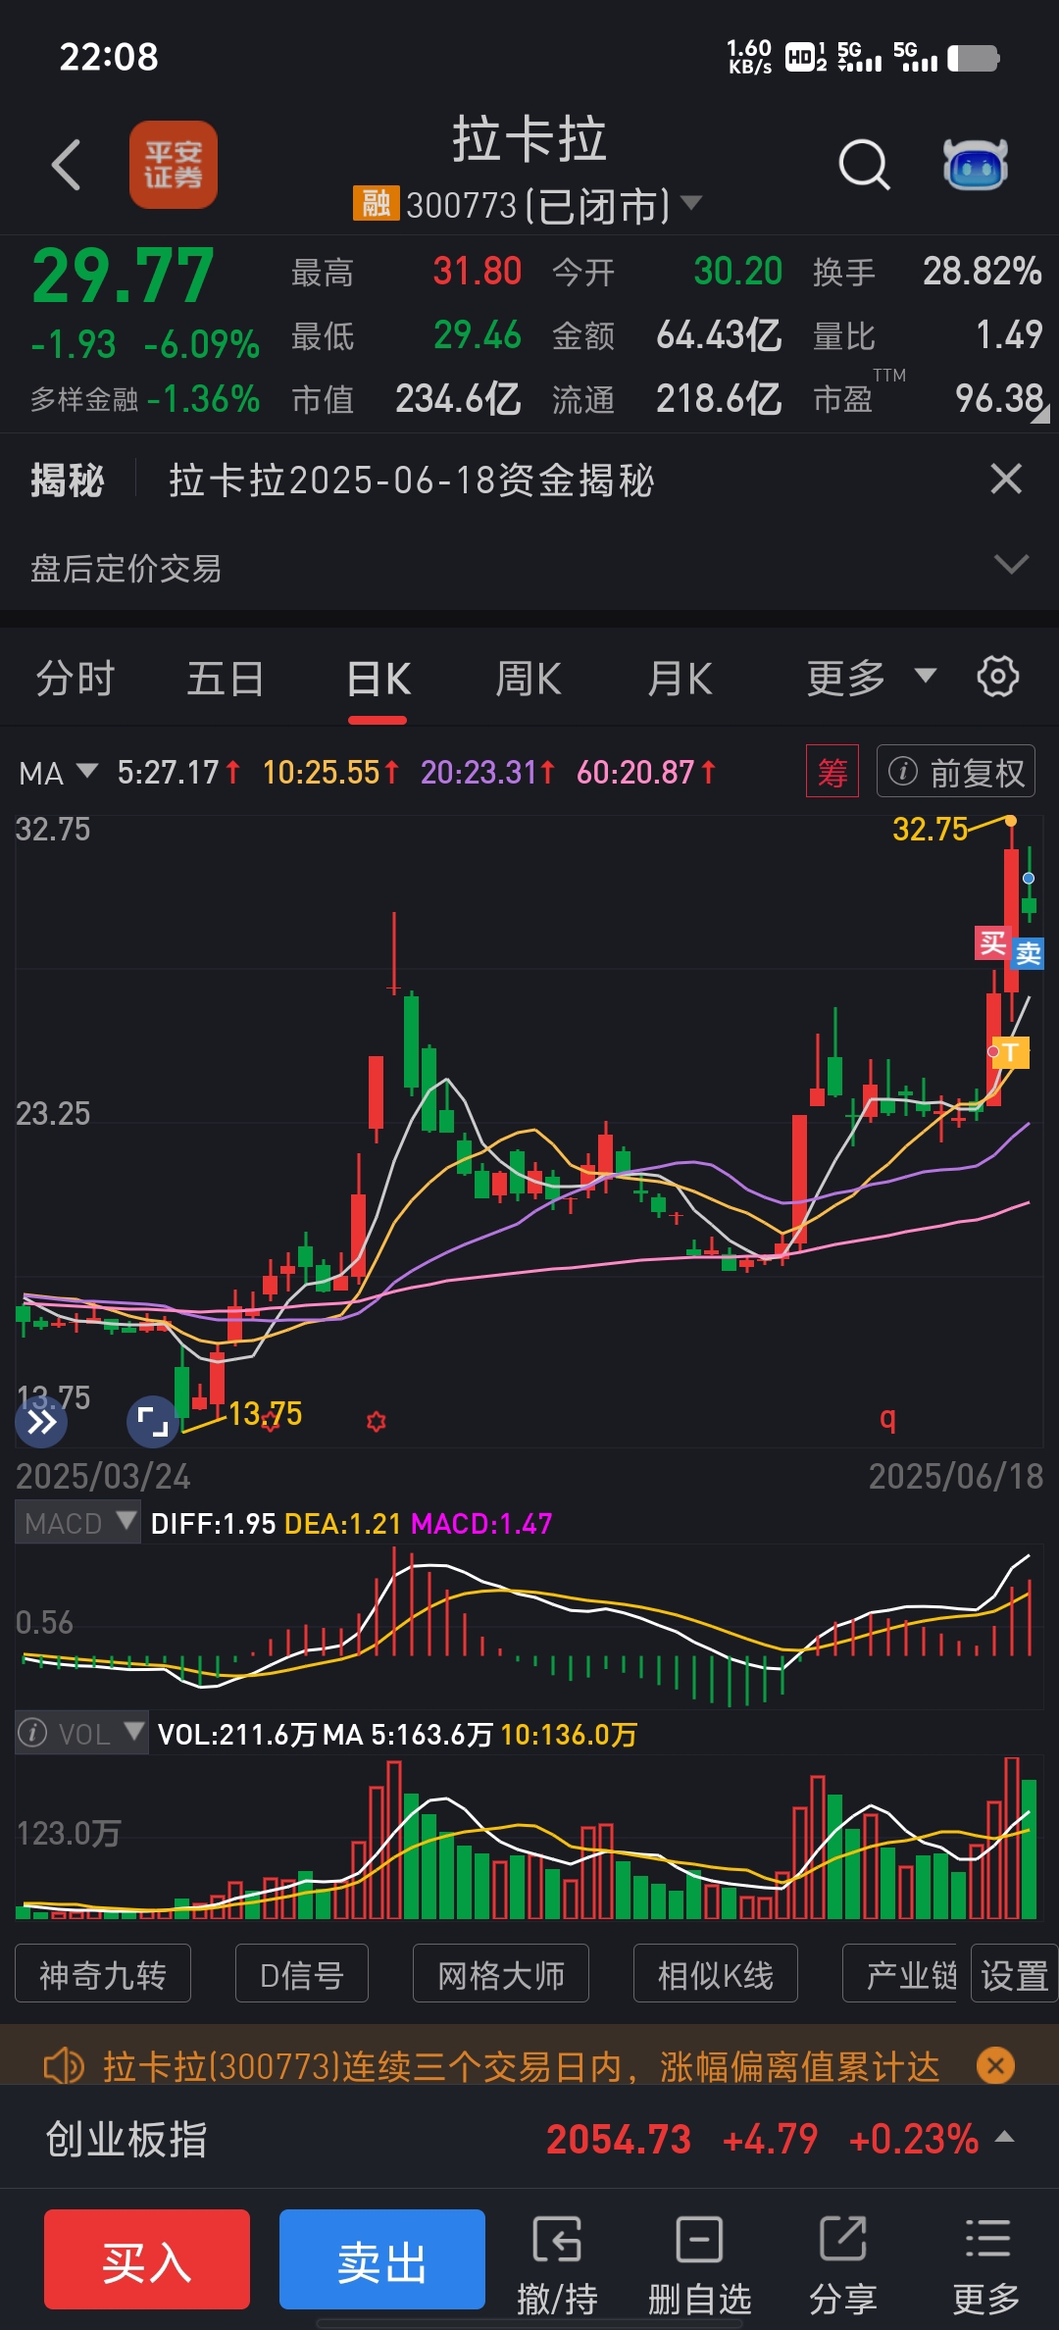Tap the 金额 64.43亿 value
Image resolution: width=1059 pixels, height=2330 pixels.
click(x=719, y=335)
